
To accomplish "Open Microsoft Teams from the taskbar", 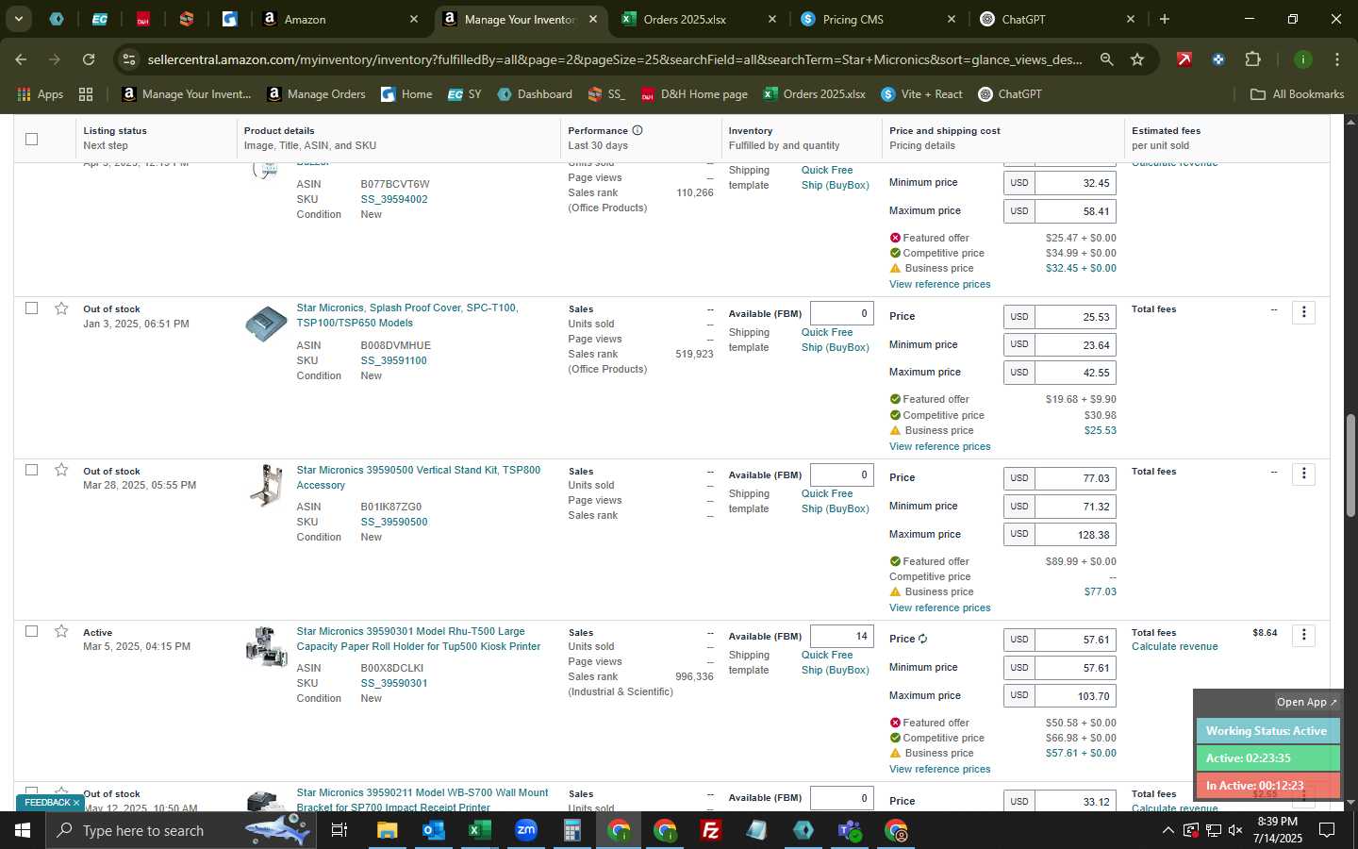I will coord(850,830).
